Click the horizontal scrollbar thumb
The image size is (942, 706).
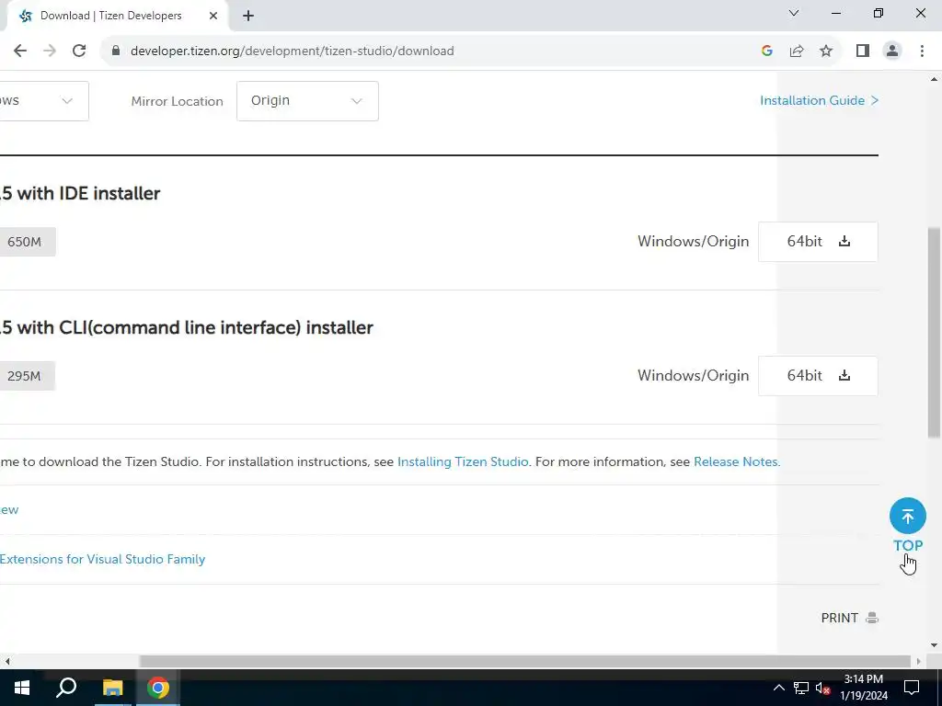525,661
